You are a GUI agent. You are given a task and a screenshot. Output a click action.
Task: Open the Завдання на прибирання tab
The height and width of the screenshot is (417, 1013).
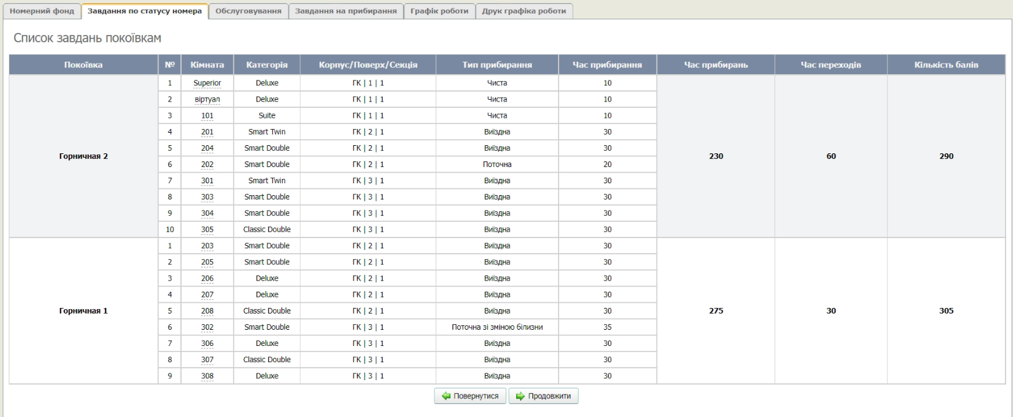click(x=346, y=11)
